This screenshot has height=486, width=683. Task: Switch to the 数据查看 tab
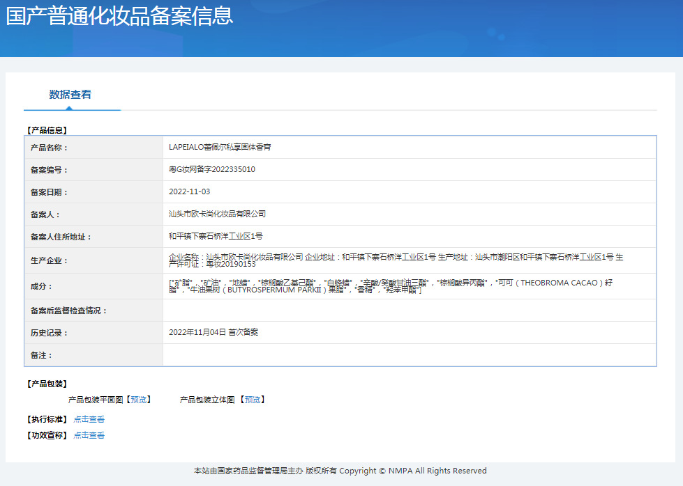(73, 95)
